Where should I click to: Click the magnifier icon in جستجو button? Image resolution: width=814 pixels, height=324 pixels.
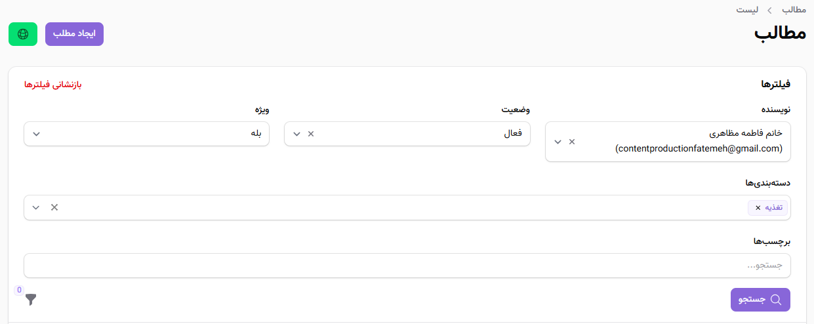pyautogui.click(x=776, y=300)
